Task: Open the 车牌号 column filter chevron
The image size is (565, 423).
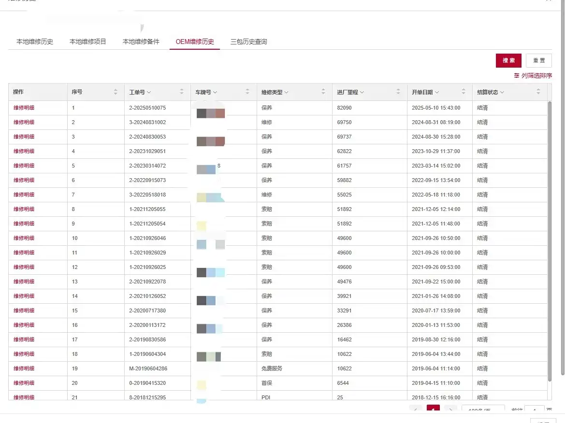Action: coord(215,93)
